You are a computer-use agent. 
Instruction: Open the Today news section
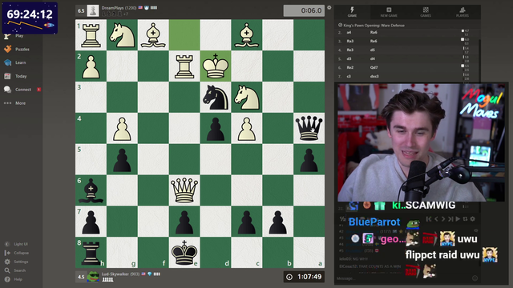16,76
